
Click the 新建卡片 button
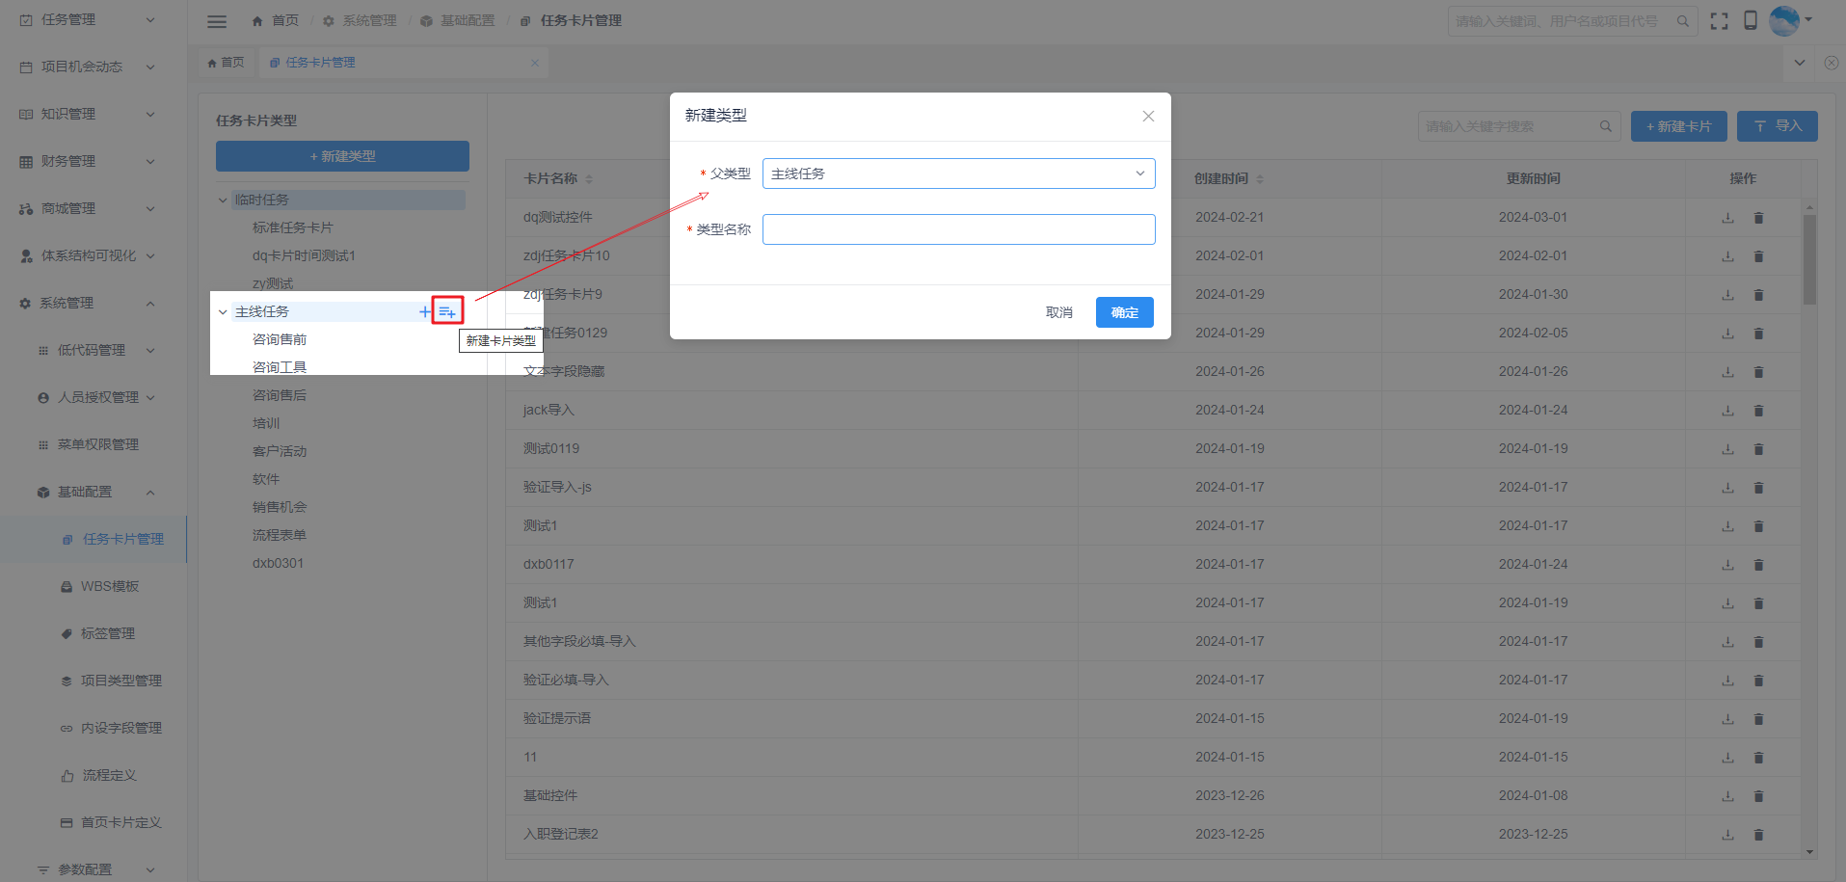(1678, 126)
